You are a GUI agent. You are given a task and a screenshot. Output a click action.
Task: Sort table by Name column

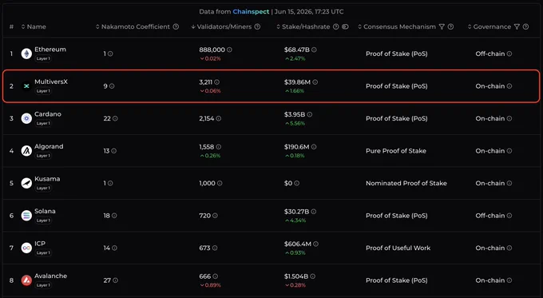(x=34, y=26)
